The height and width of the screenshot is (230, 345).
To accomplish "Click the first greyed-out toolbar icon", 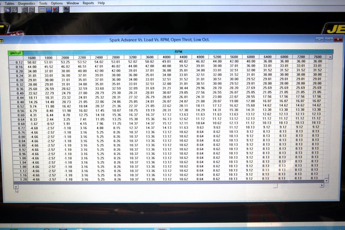I will tap(25, 9).
